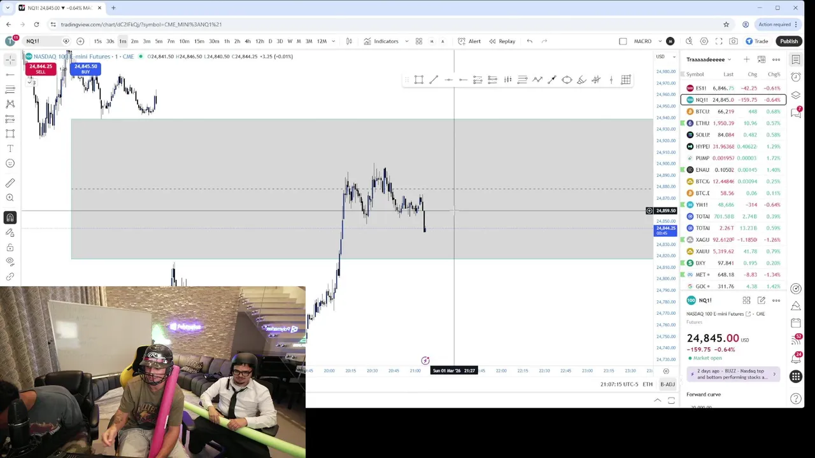The height and width of the screenshot is (458, 815).
Task: Open the layout setup square icon
Action: [623, 41]
